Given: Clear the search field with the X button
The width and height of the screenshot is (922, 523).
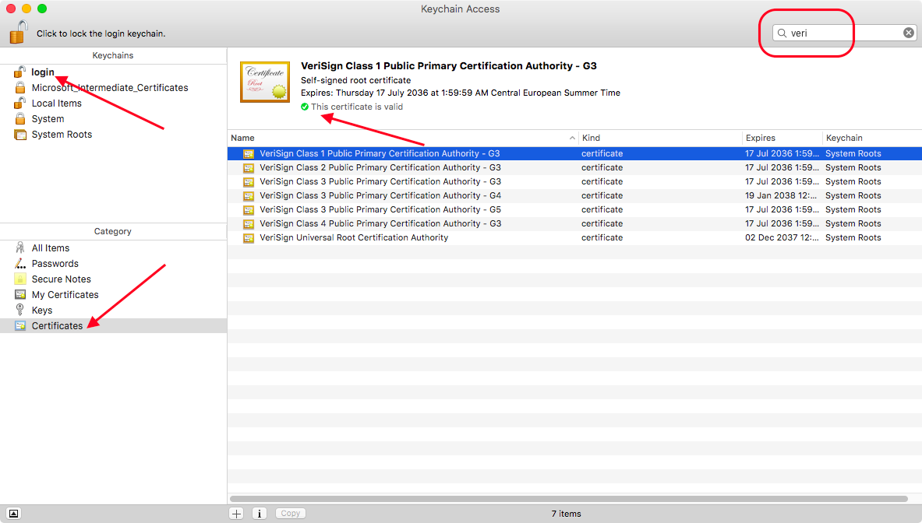Looking at the screenshot, I should (x=909, y=33).
